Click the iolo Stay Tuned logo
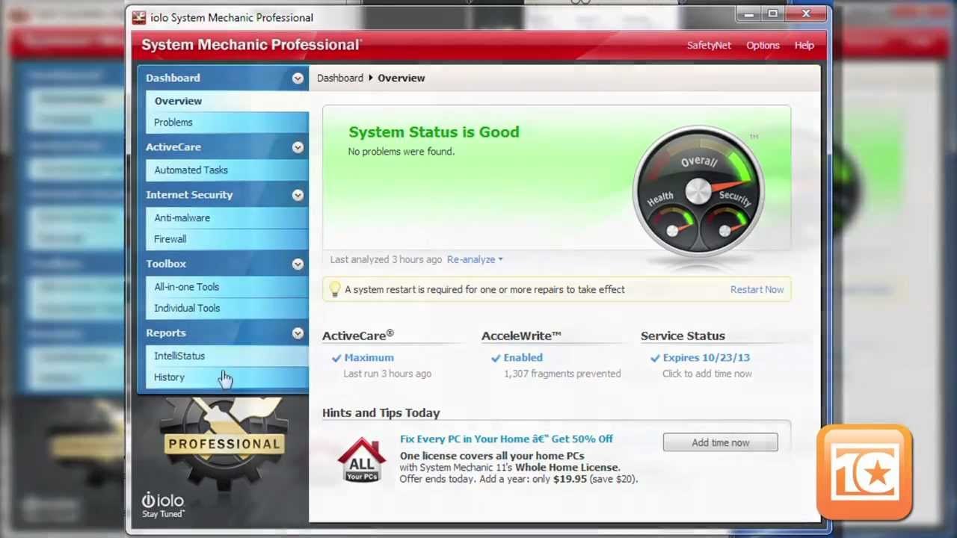This screenshot has height=538, width=957. [x=163, y=504]
